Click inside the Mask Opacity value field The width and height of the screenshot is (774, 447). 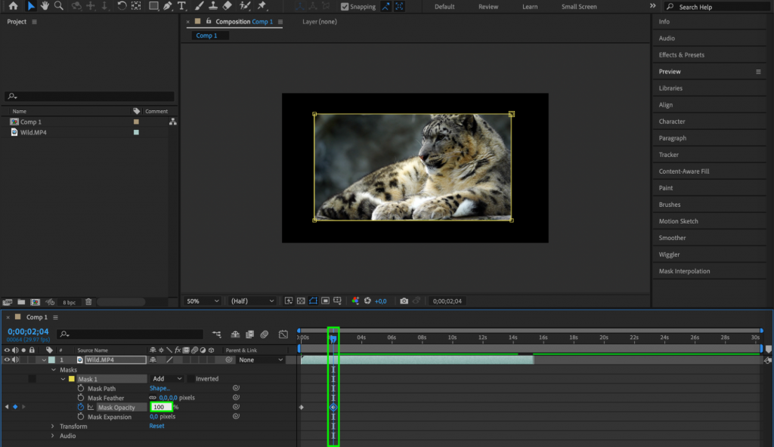[161, 407]
